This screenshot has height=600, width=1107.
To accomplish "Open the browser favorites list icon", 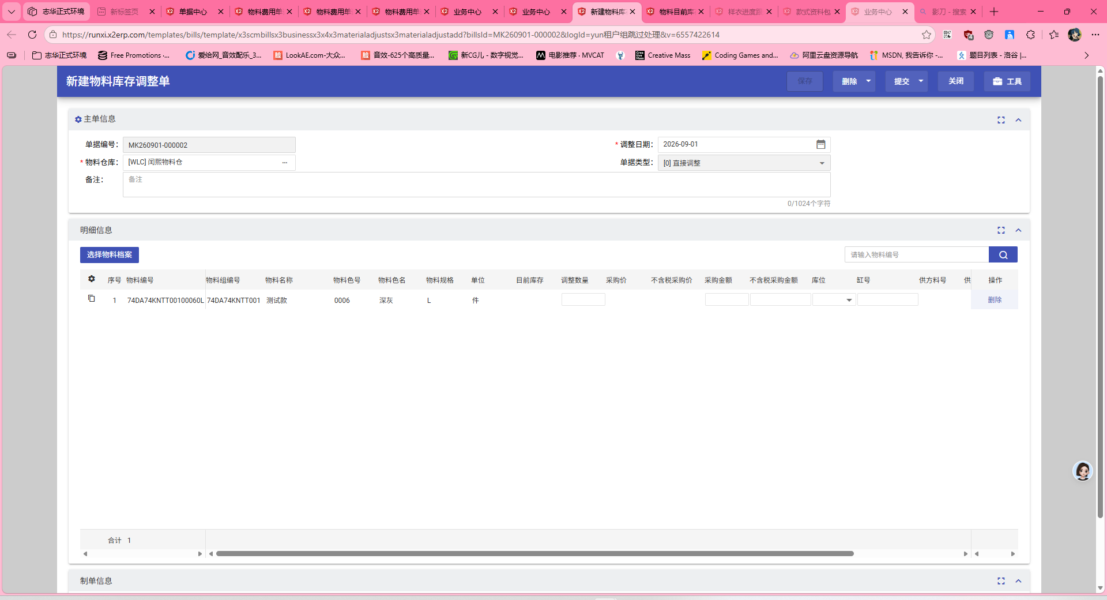I will pyautogui.click(x=1054, y=35).
